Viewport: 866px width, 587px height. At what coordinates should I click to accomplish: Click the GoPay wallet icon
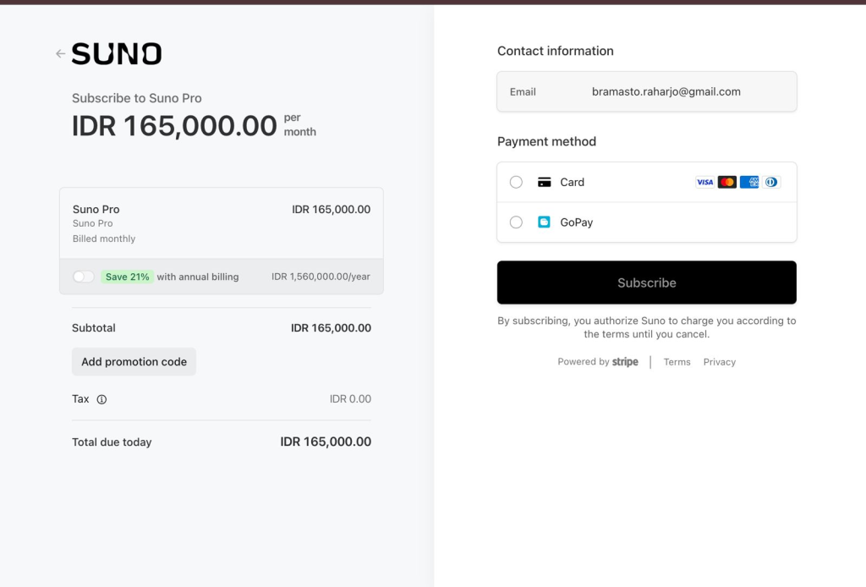(x=545, y=222)
